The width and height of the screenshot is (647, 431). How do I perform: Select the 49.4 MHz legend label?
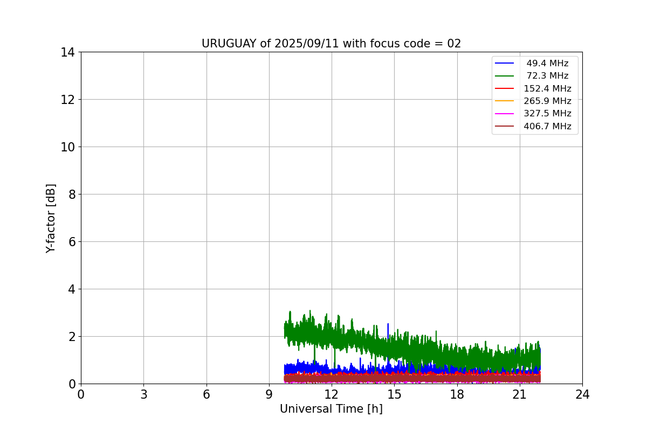click(547, 64)
